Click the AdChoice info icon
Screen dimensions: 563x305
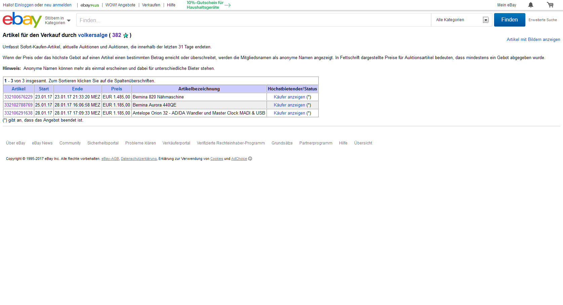tap(250, 159)
